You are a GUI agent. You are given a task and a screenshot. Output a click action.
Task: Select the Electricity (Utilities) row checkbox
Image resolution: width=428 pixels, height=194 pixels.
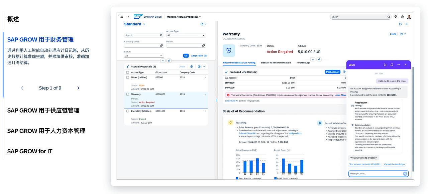pos(128,111)
